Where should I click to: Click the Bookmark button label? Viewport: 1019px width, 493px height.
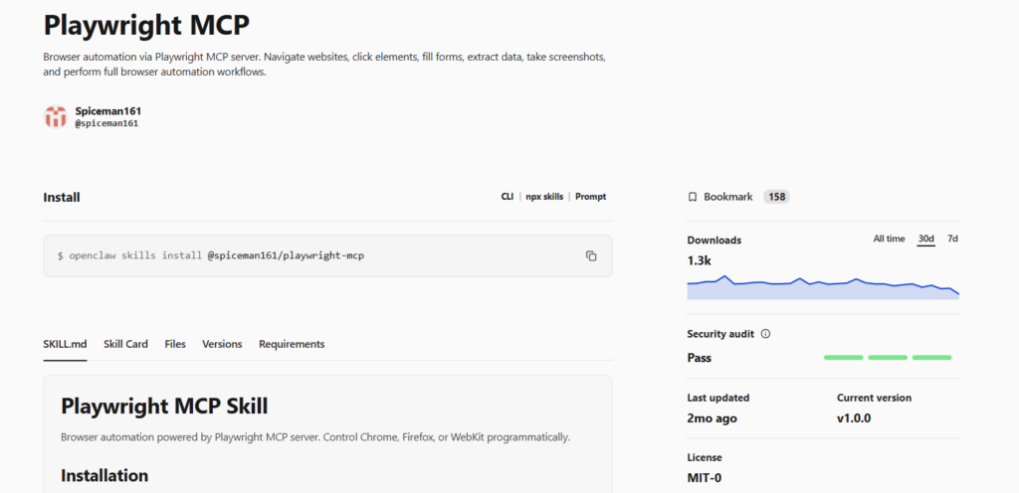(727, 197)
